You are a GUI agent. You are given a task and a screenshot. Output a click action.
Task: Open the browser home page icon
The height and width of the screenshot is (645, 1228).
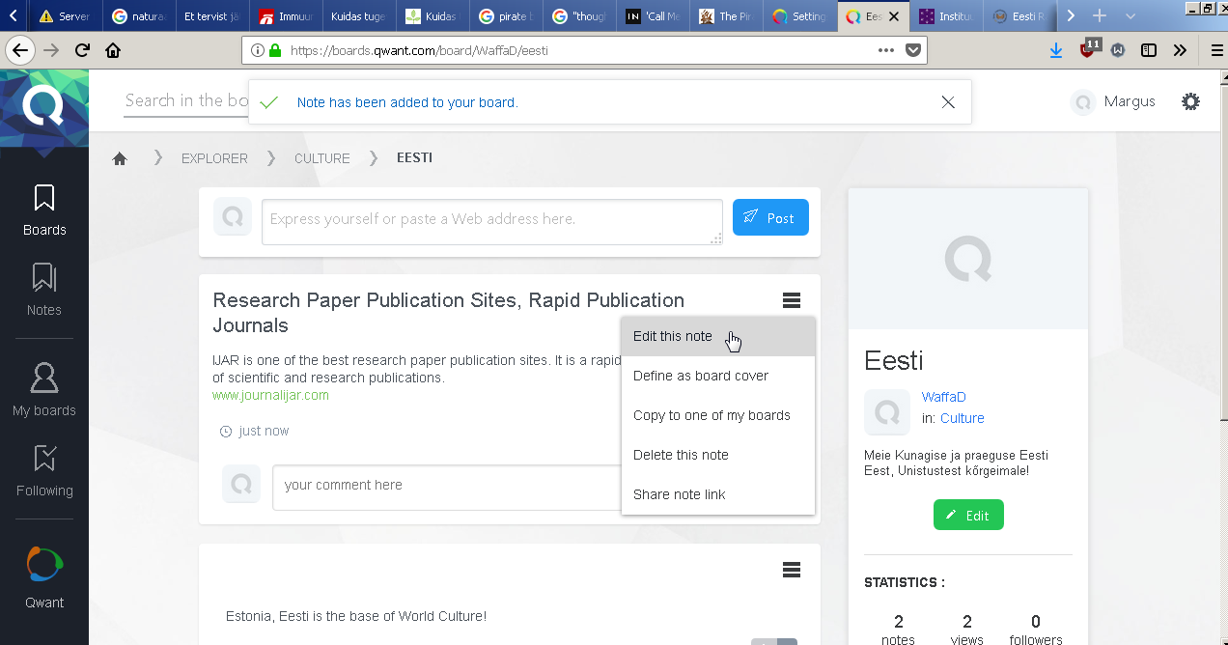pyautogui.click(x=113, y=50)
